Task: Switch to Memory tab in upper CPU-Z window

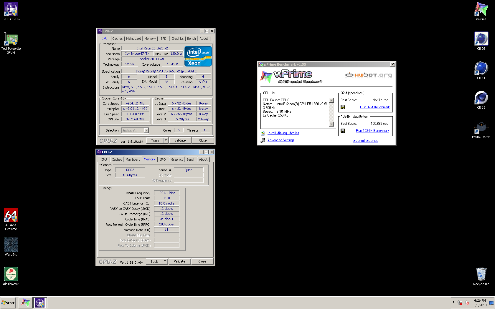Action: (x=150, y=39)
